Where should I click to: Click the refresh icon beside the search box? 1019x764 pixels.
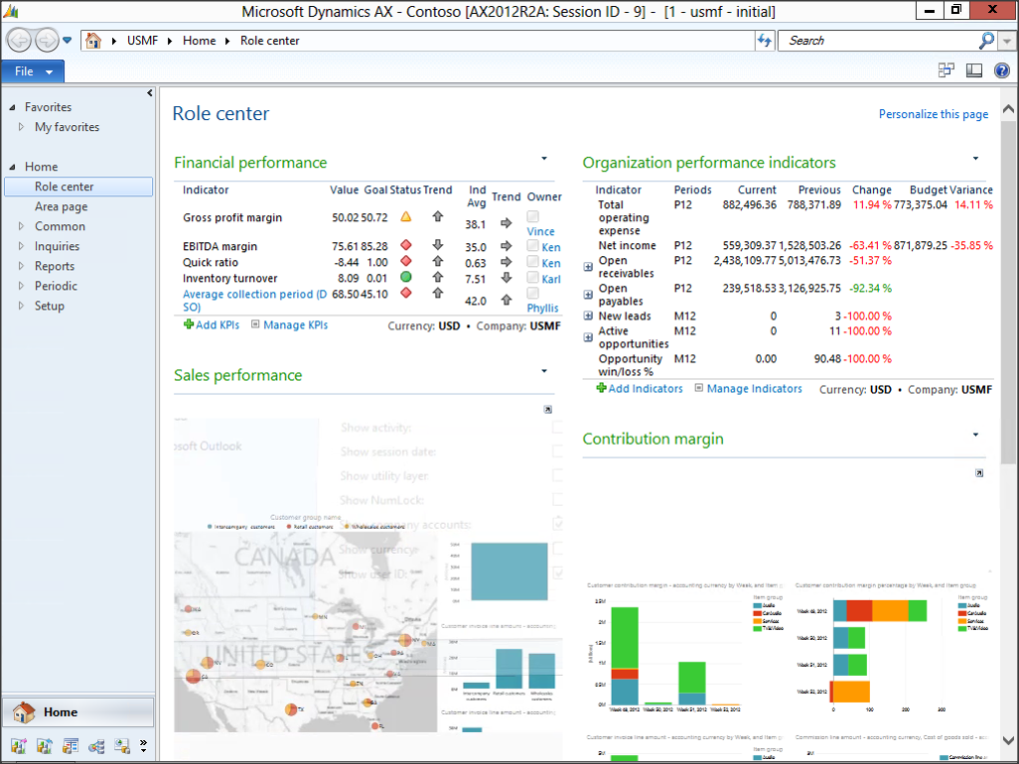[x=764, y=41]
